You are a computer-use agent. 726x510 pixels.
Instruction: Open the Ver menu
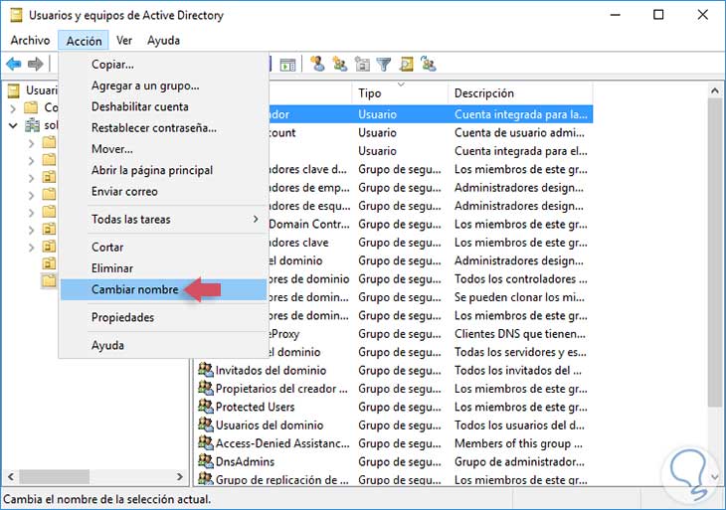(124, 40)
